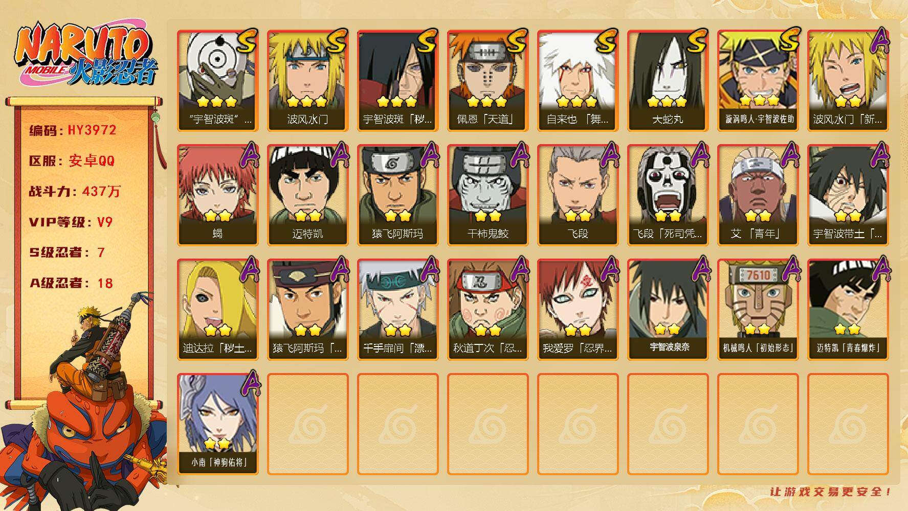The image size is (908, 511).
Task: Open the 大蛇丸 character card
Action: pos(668,81)
